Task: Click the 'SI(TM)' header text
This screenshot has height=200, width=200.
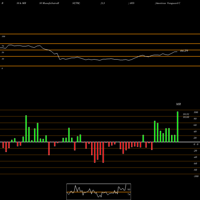Action: (x=76, y=3)
